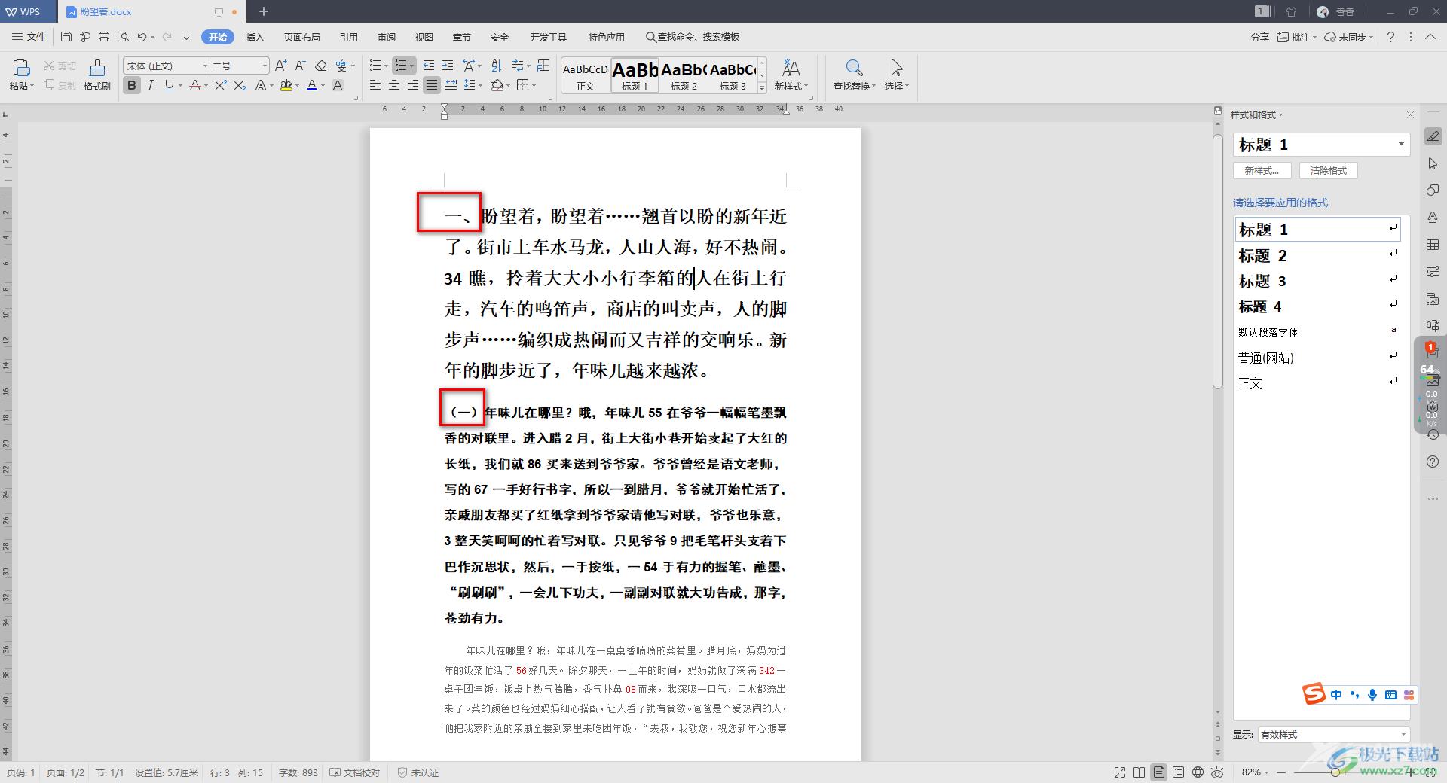Undo the last action
Viewport: 1447px width, 783px height.
click(142, 37)
